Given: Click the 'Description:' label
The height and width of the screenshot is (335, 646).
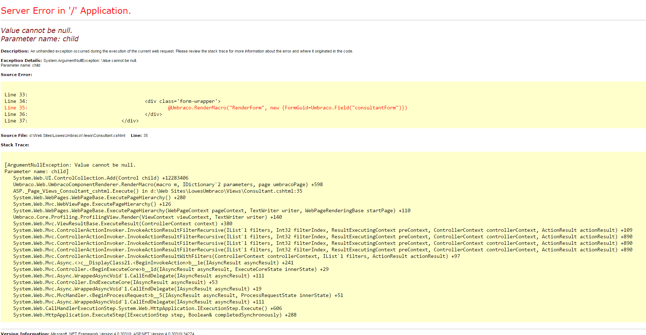Looking at the screenshot, I should [x=14, y=51].
